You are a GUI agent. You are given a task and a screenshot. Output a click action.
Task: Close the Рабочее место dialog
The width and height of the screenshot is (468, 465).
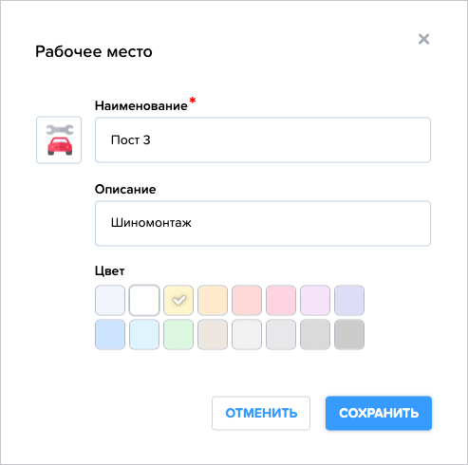click(423, 39)
